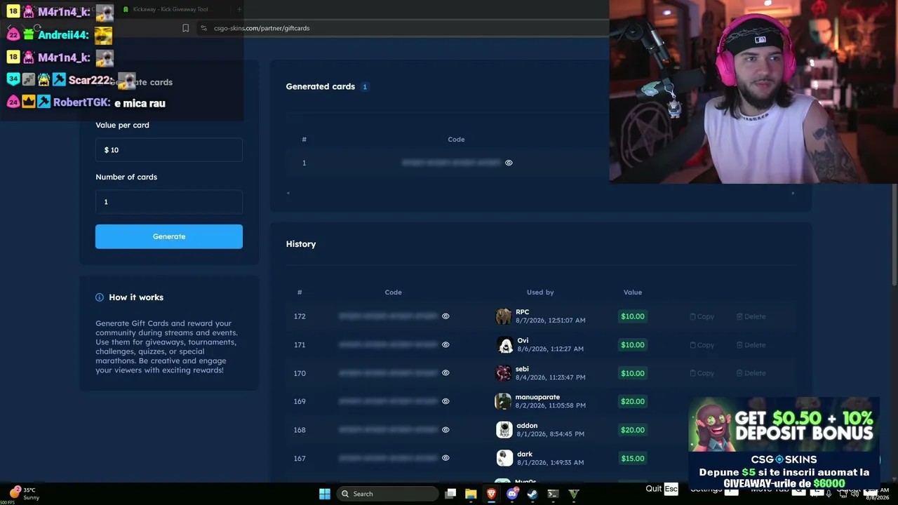Bookmark this page with the bookmark icon
Screen dimensions: 898x505
[185, 28]
